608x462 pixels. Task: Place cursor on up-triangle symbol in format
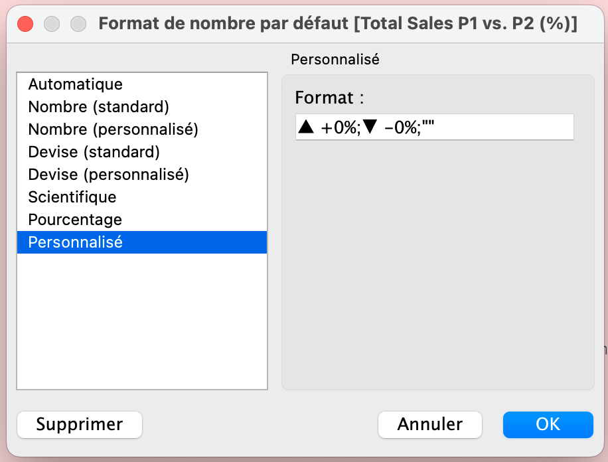pos(306,127)
